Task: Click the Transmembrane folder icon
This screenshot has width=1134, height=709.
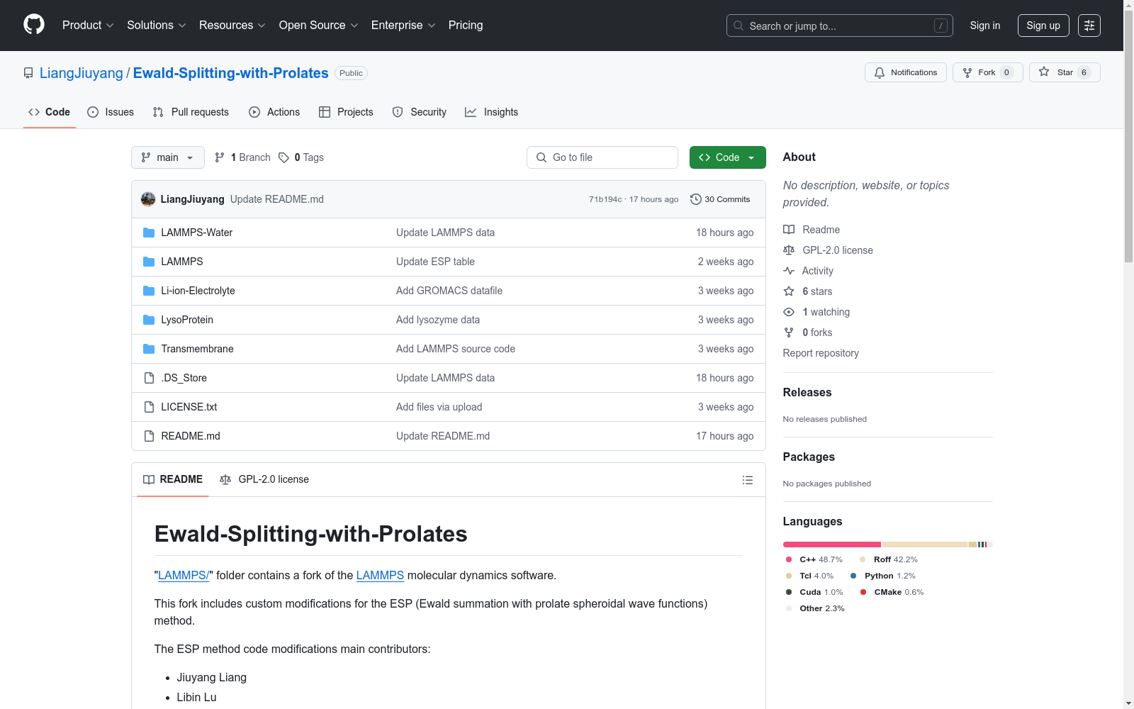Action: 149,349
